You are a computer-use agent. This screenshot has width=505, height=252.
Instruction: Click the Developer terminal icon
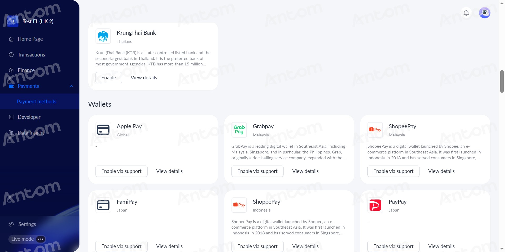[11, 117]
